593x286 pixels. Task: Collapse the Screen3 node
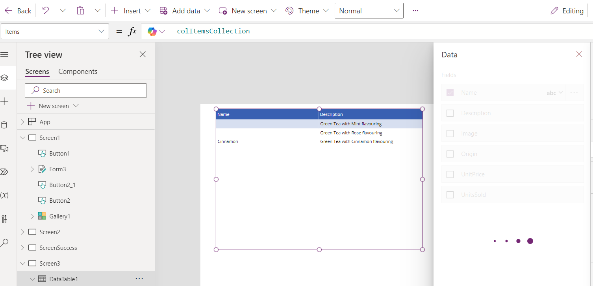(x=22, y=264)
